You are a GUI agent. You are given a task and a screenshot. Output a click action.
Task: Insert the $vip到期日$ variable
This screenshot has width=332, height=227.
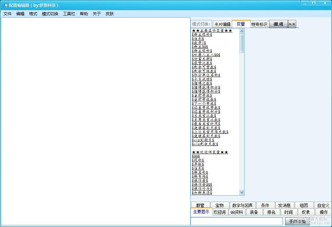click(x=203, y=140)
